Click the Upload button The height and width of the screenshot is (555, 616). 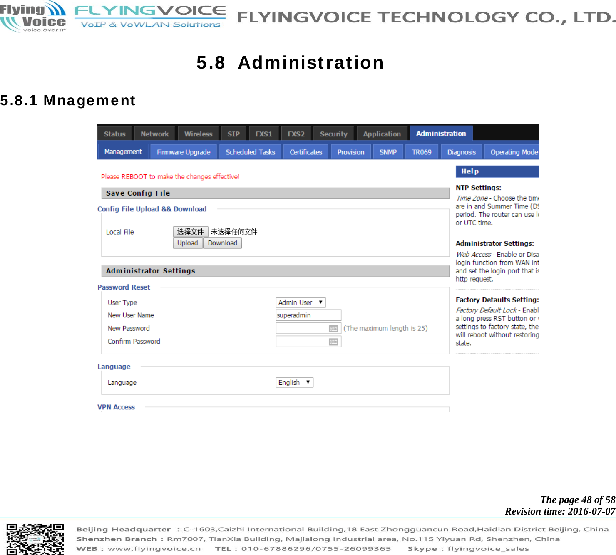click(x=188, y=243)
